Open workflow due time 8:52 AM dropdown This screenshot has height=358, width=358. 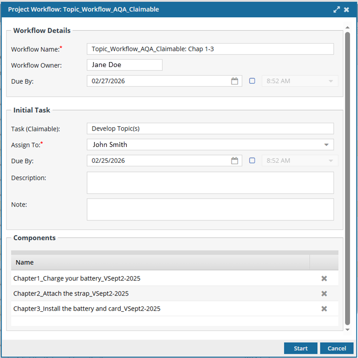(x=331, y=81)
